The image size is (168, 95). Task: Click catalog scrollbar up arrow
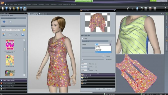(x=24, y=40)
